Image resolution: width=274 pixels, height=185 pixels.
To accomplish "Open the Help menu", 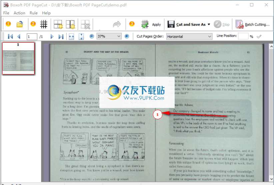I will [46, 13].
